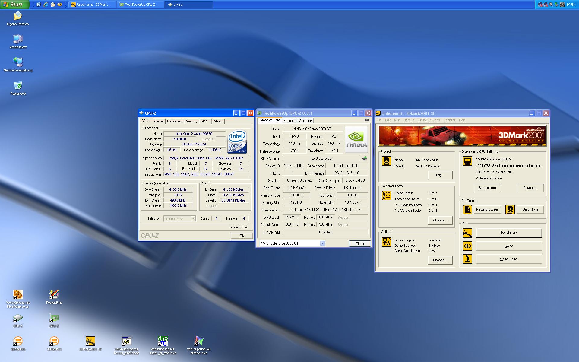Viewport: 579px width, 362px height.
Task: Click the Demo eye icon
Action: (467, 246)
